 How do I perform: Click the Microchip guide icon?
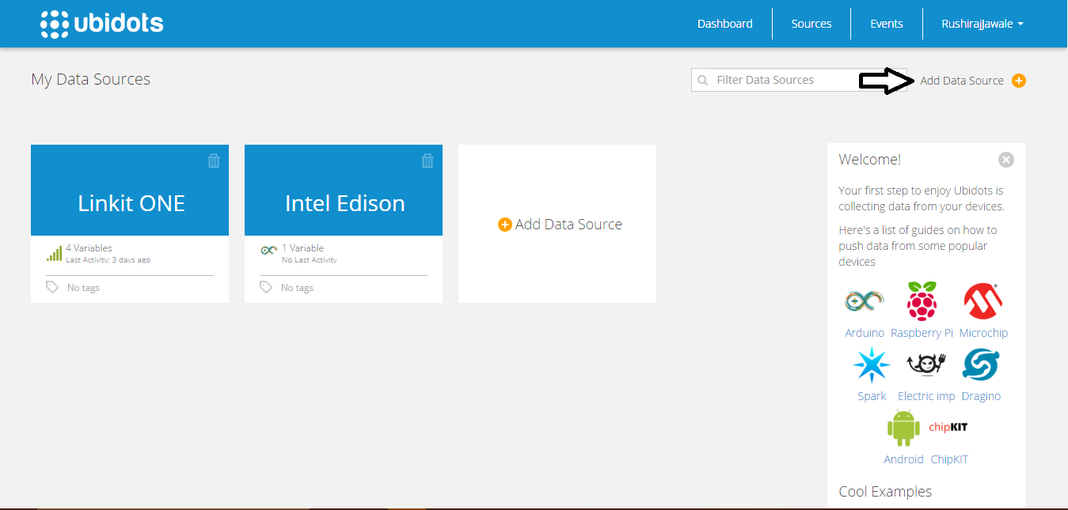(x=983, y=301)
